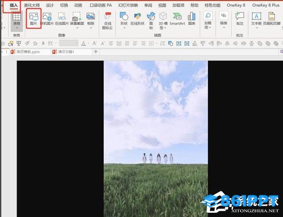283x217 pixels.
Task: Open the 表格 (Table) dropdown
Action: click(x=17, y=21)
